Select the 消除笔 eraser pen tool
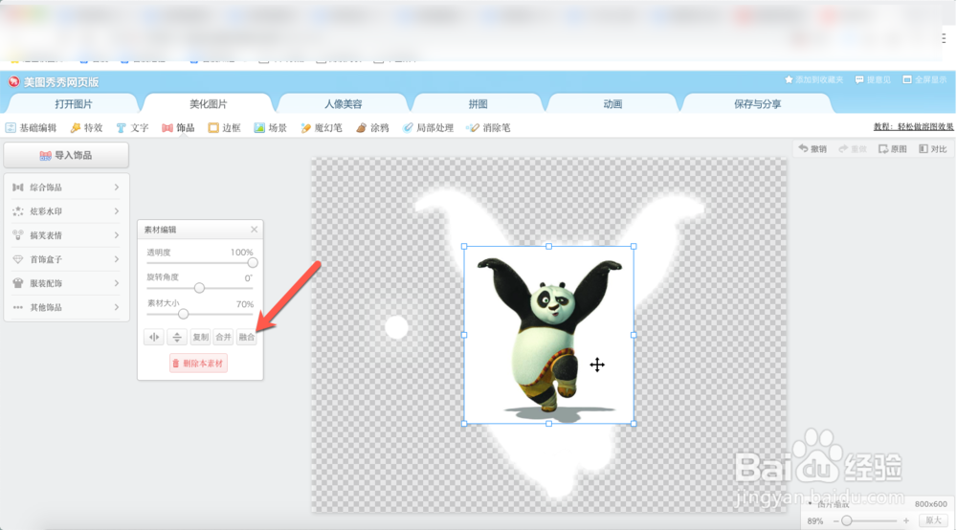The width and height of the screenshot is (957, 530). click(x=488, y=128)
